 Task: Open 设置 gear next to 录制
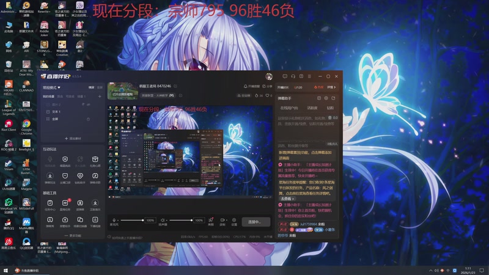[x=234, y=221]
